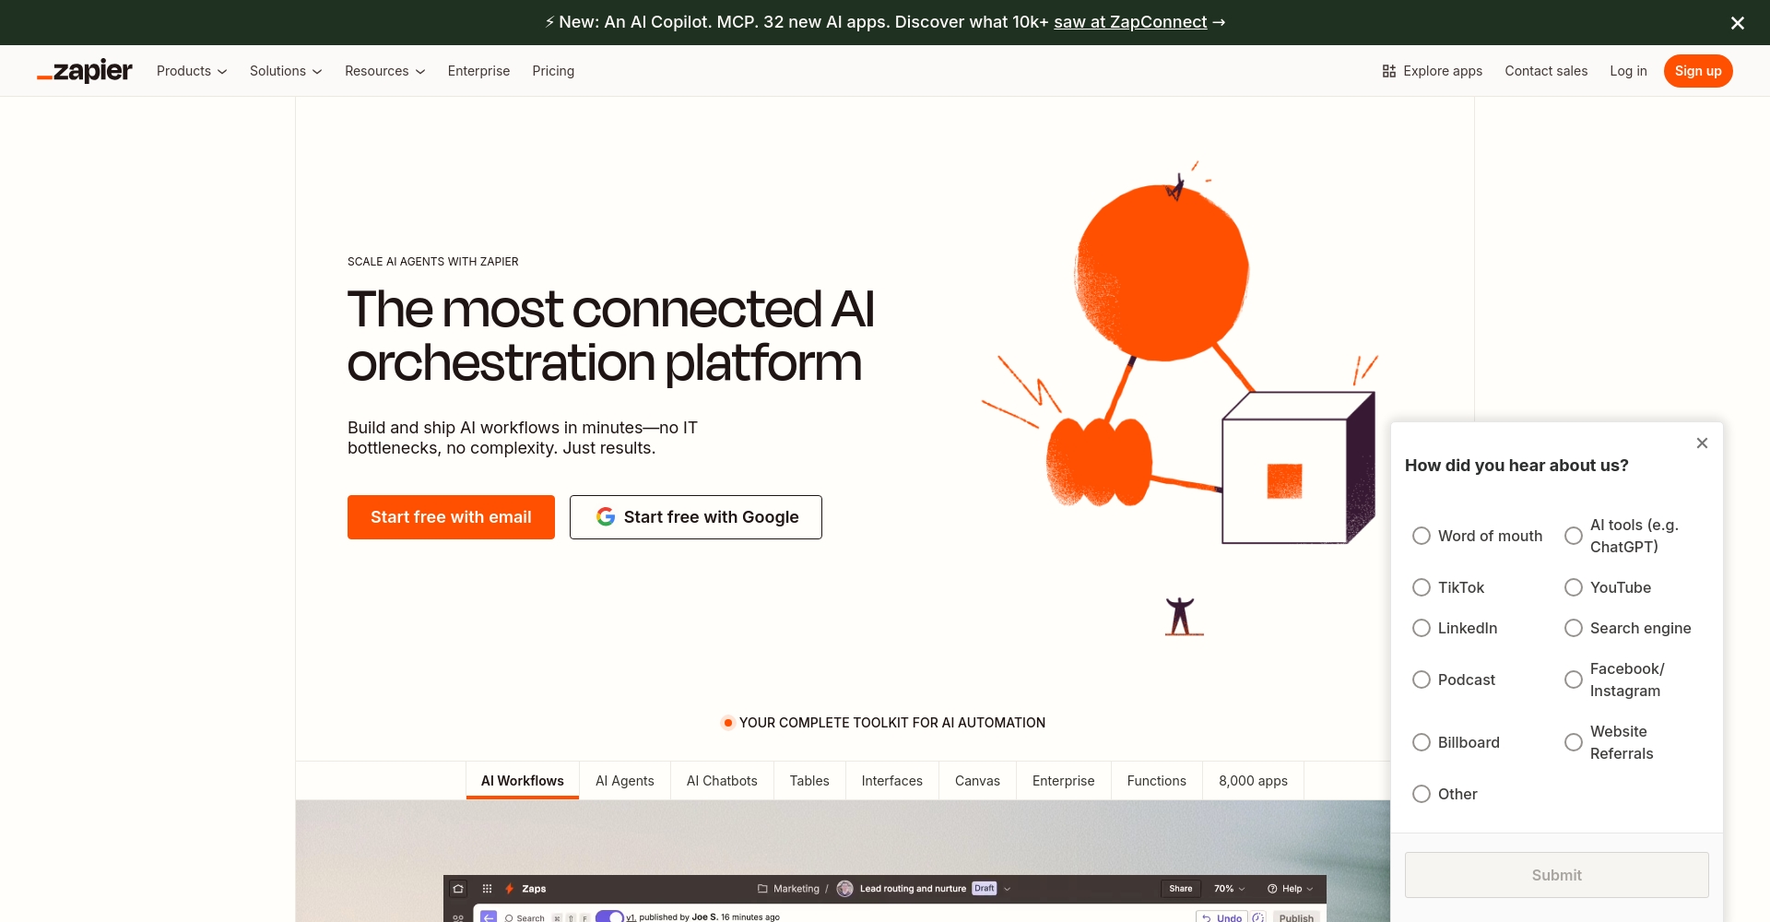The height and width of the screenshot is (922, 1770).
Task: Dismiss the survey popup with X
Action: tap(1702, 443)
